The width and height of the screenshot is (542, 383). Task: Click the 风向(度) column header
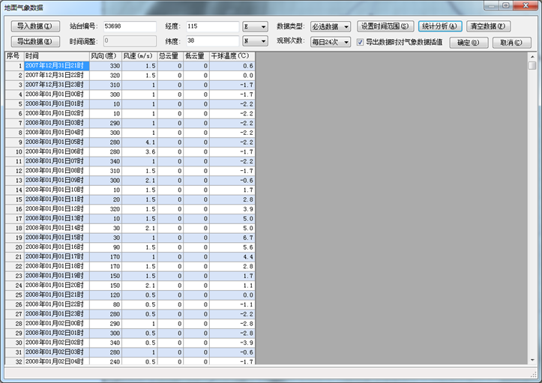[x=106, y=56]
